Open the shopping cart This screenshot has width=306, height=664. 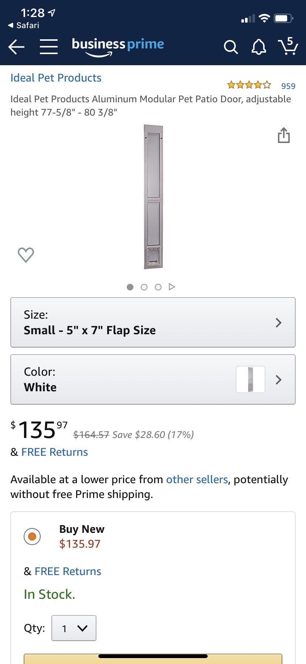(x=288, y=46)
